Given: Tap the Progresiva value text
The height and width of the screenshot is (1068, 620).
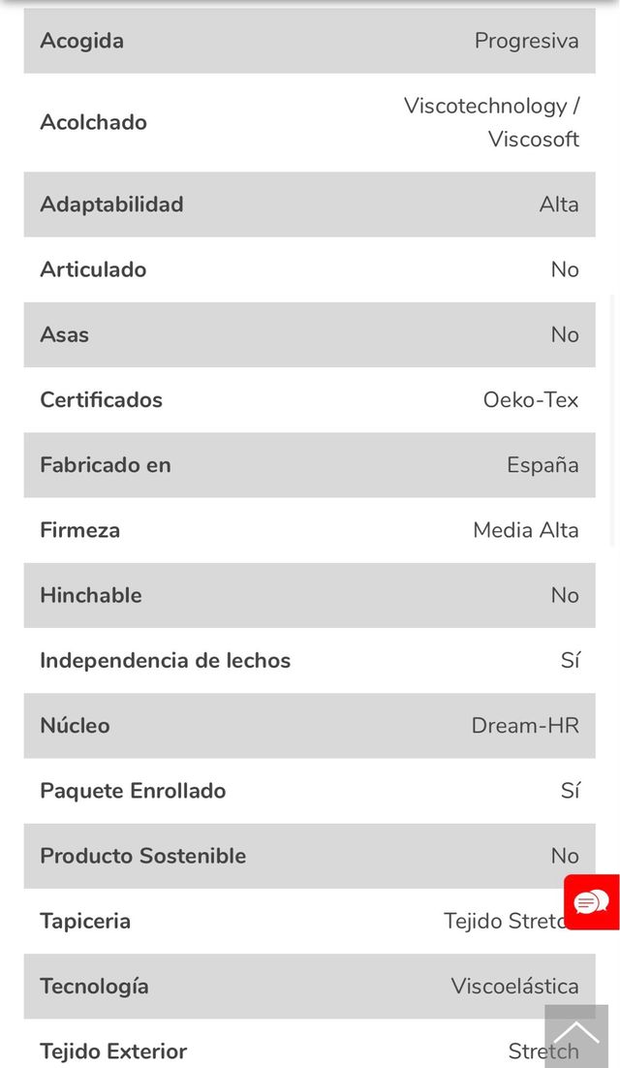Looking at the screenshot, I should [526, 41].
